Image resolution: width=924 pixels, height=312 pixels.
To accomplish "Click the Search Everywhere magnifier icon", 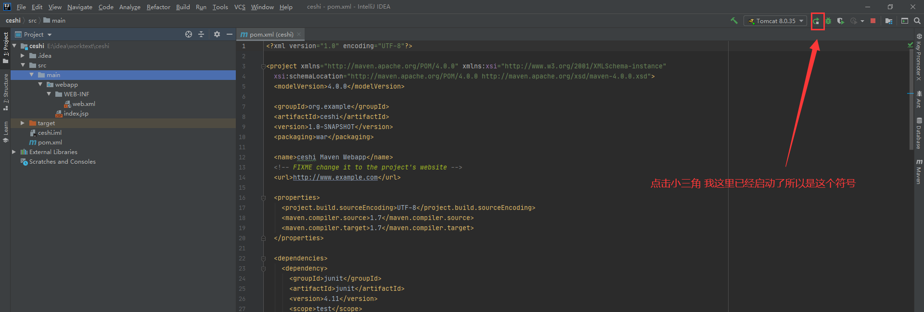I will click(917, 21).
